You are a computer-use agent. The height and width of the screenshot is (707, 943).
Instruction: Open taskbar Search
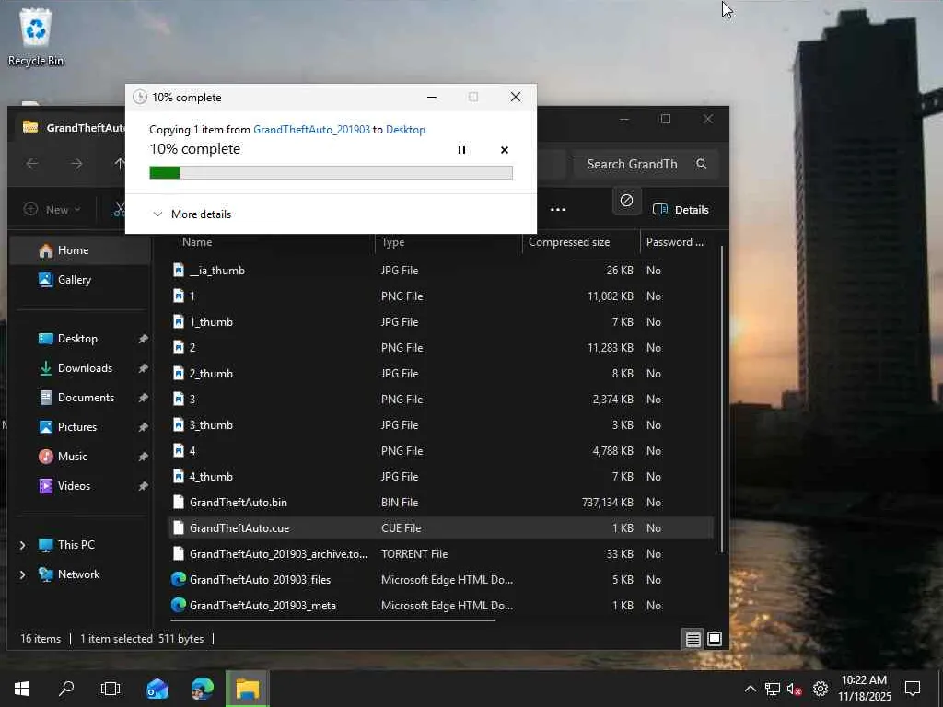(x=66, y=689)
